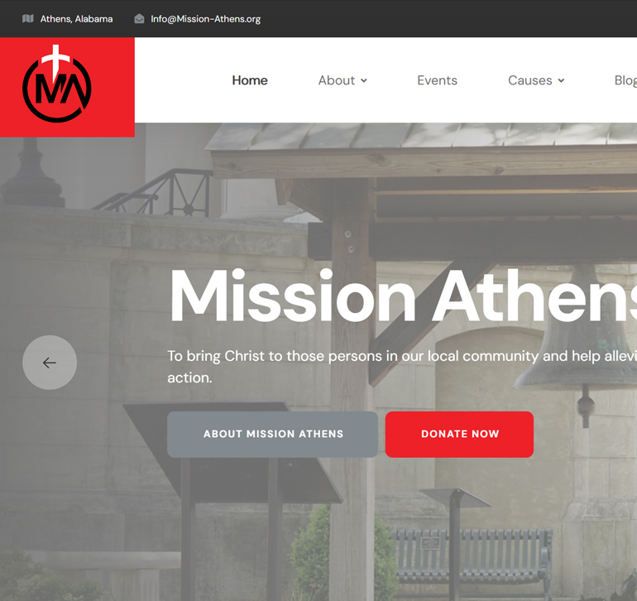Open the Home menu item

click(x=250, y=80)
